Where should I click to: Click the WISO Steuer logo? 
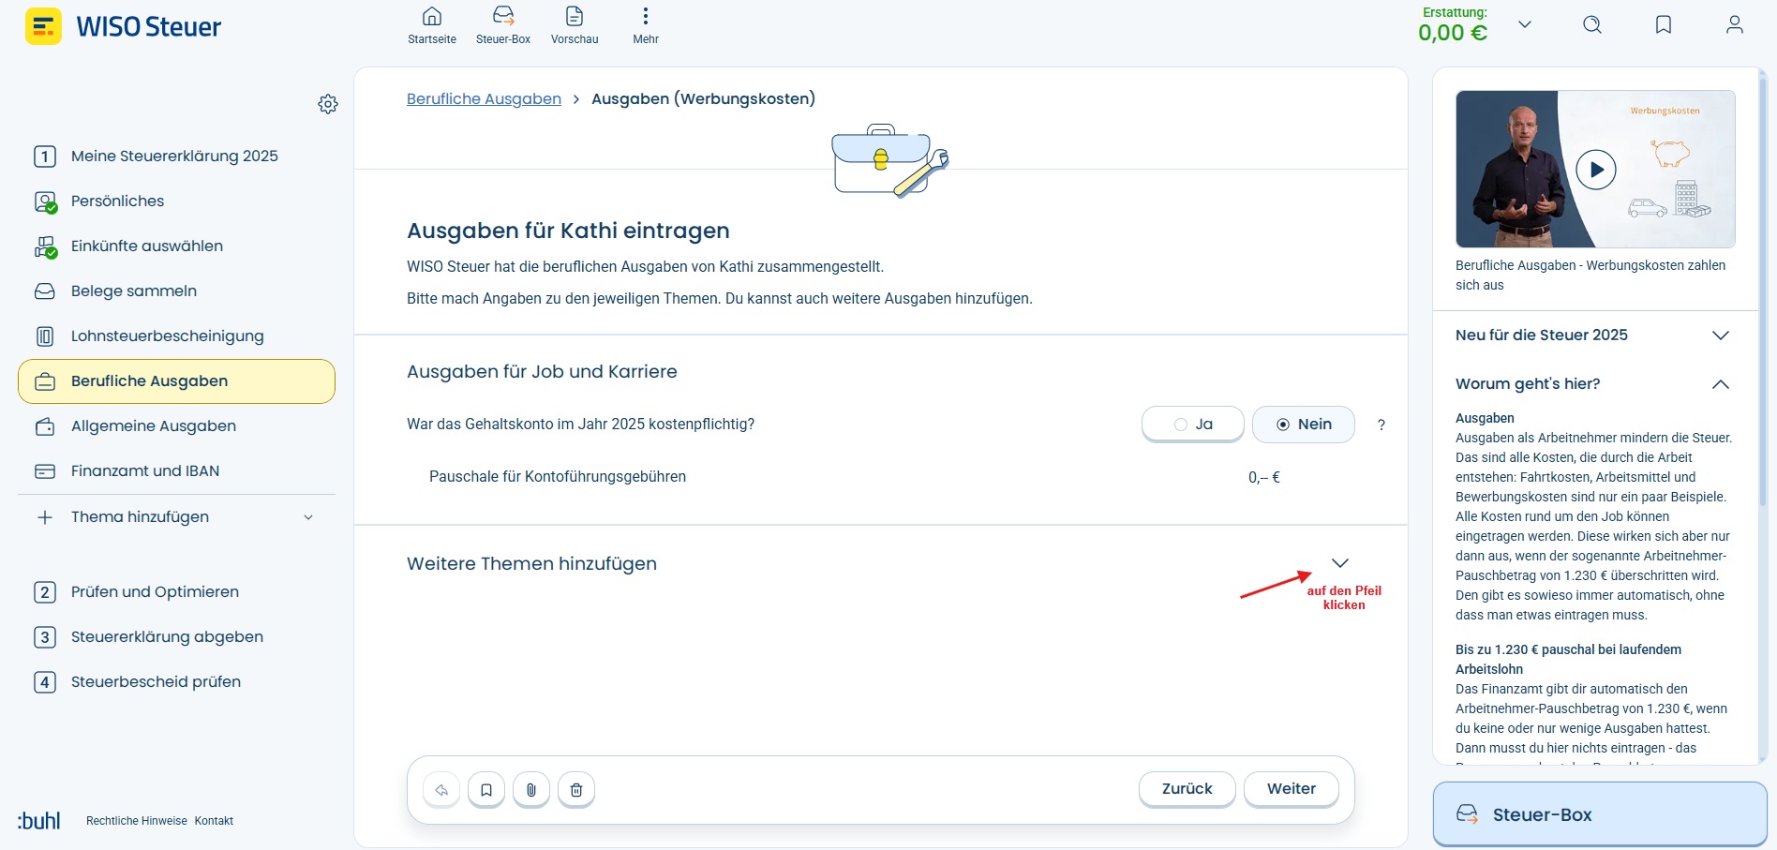click(124, 26)
